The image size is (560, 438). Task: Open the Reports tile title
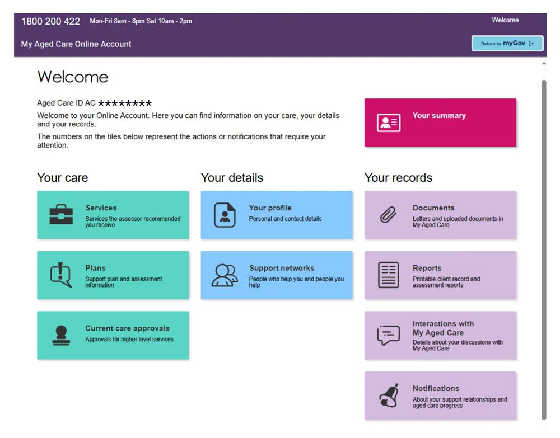(427, 268)
